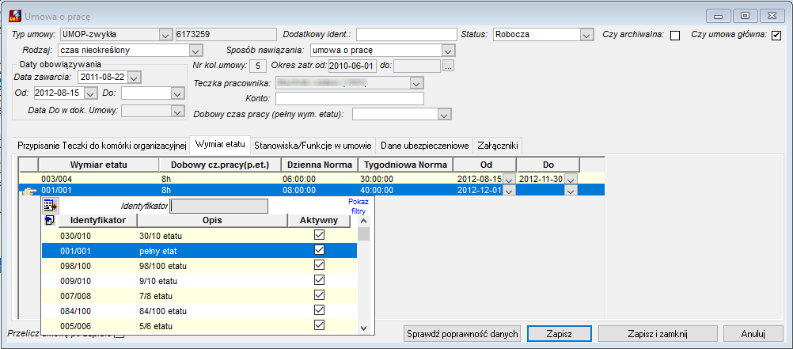Click the Identyfikator filter input field
Viewport: 793px width, 349px height.
pos(218,206)
